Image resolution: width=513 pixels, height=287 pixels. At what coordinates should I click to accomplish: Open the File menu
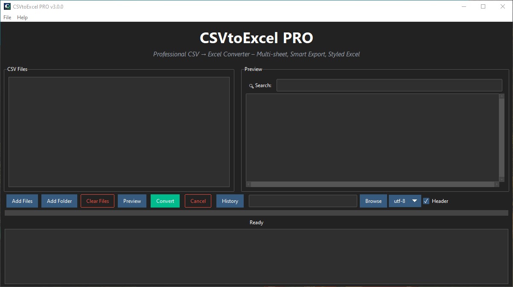pyautogui.click(x=7, y=18)
